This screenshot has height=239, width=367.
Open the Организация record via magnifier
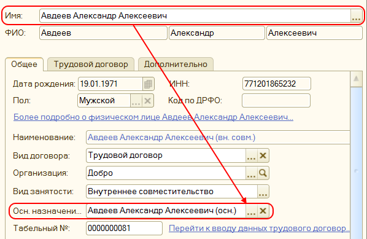263,173
